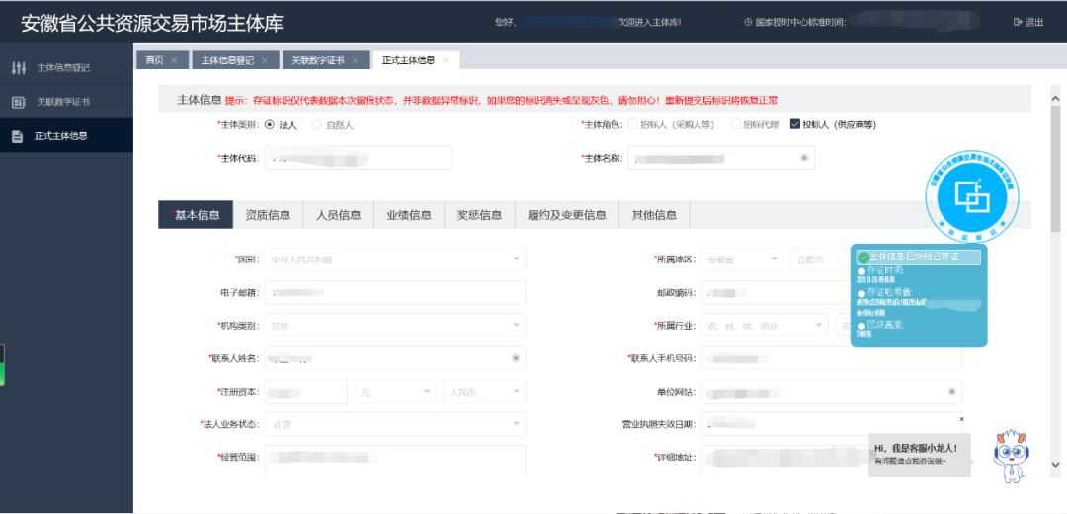
Task: Click the 电子邮箱 input field
Action: click(394, 293)
